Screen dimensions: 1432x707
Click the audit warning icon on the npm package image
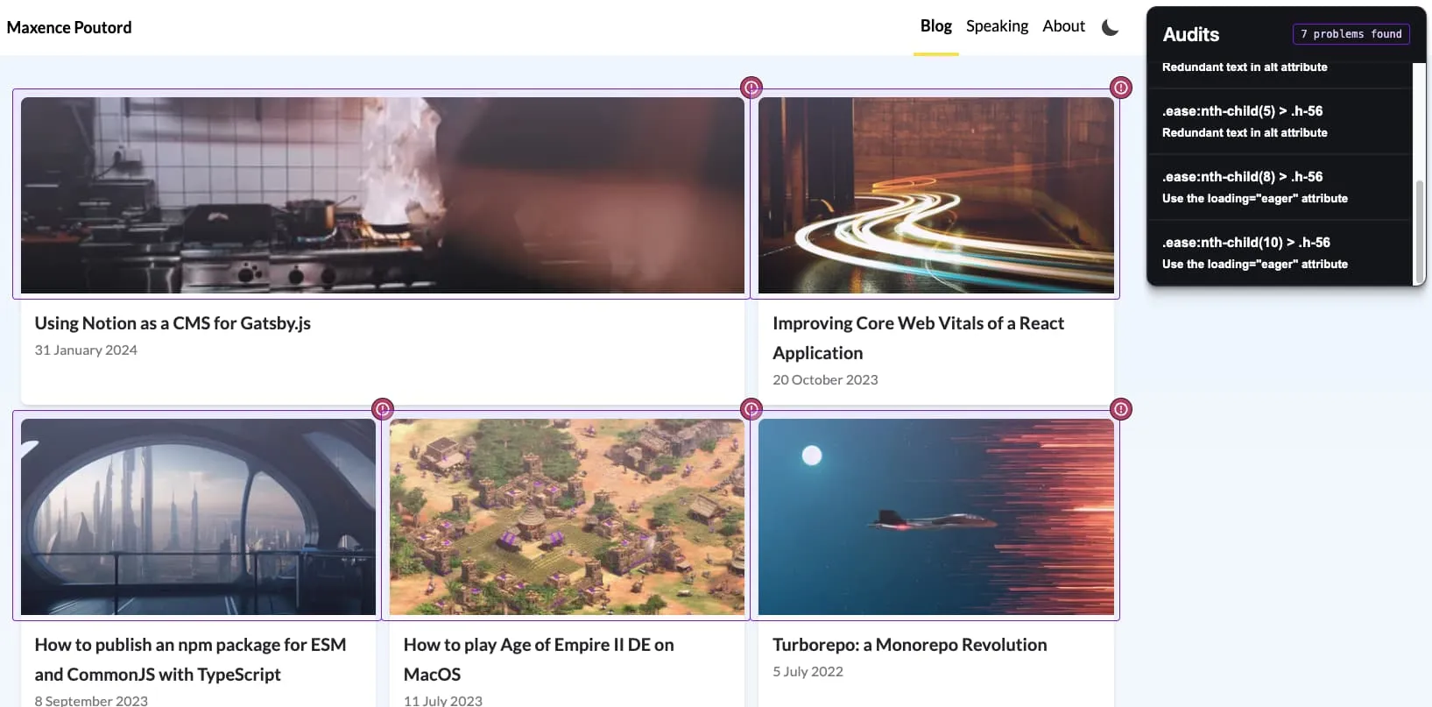[383, 409]
